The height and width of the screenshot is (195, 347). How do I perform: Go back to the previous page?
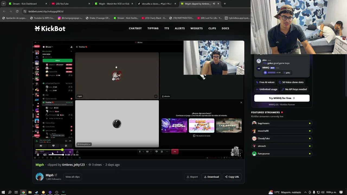[4, 11]
